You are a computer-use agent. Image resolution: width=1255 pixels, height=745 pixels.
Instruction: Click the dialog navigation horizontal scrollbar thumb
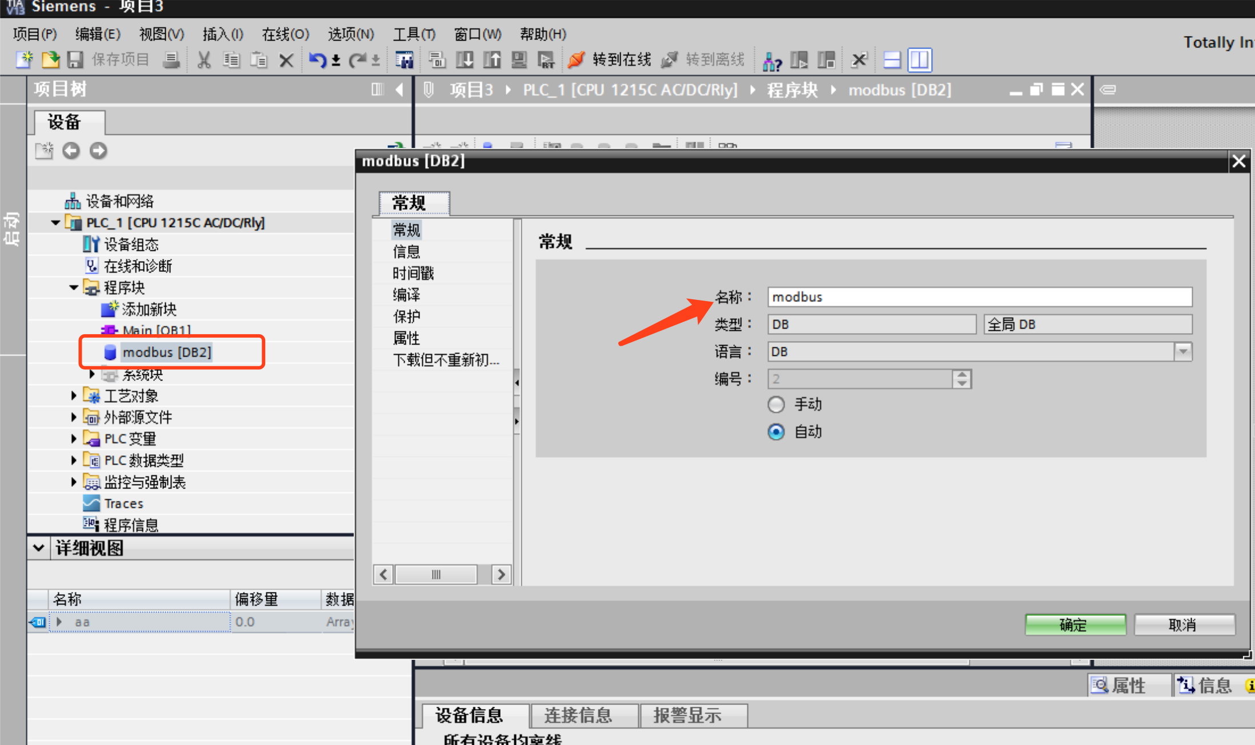436,574
